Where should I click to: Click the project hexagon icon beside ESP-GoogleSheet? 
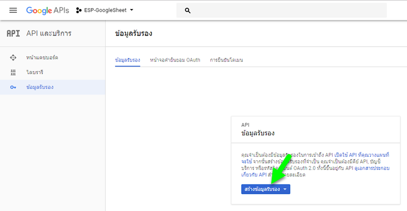pyautogui.click(x=79, y=10)
